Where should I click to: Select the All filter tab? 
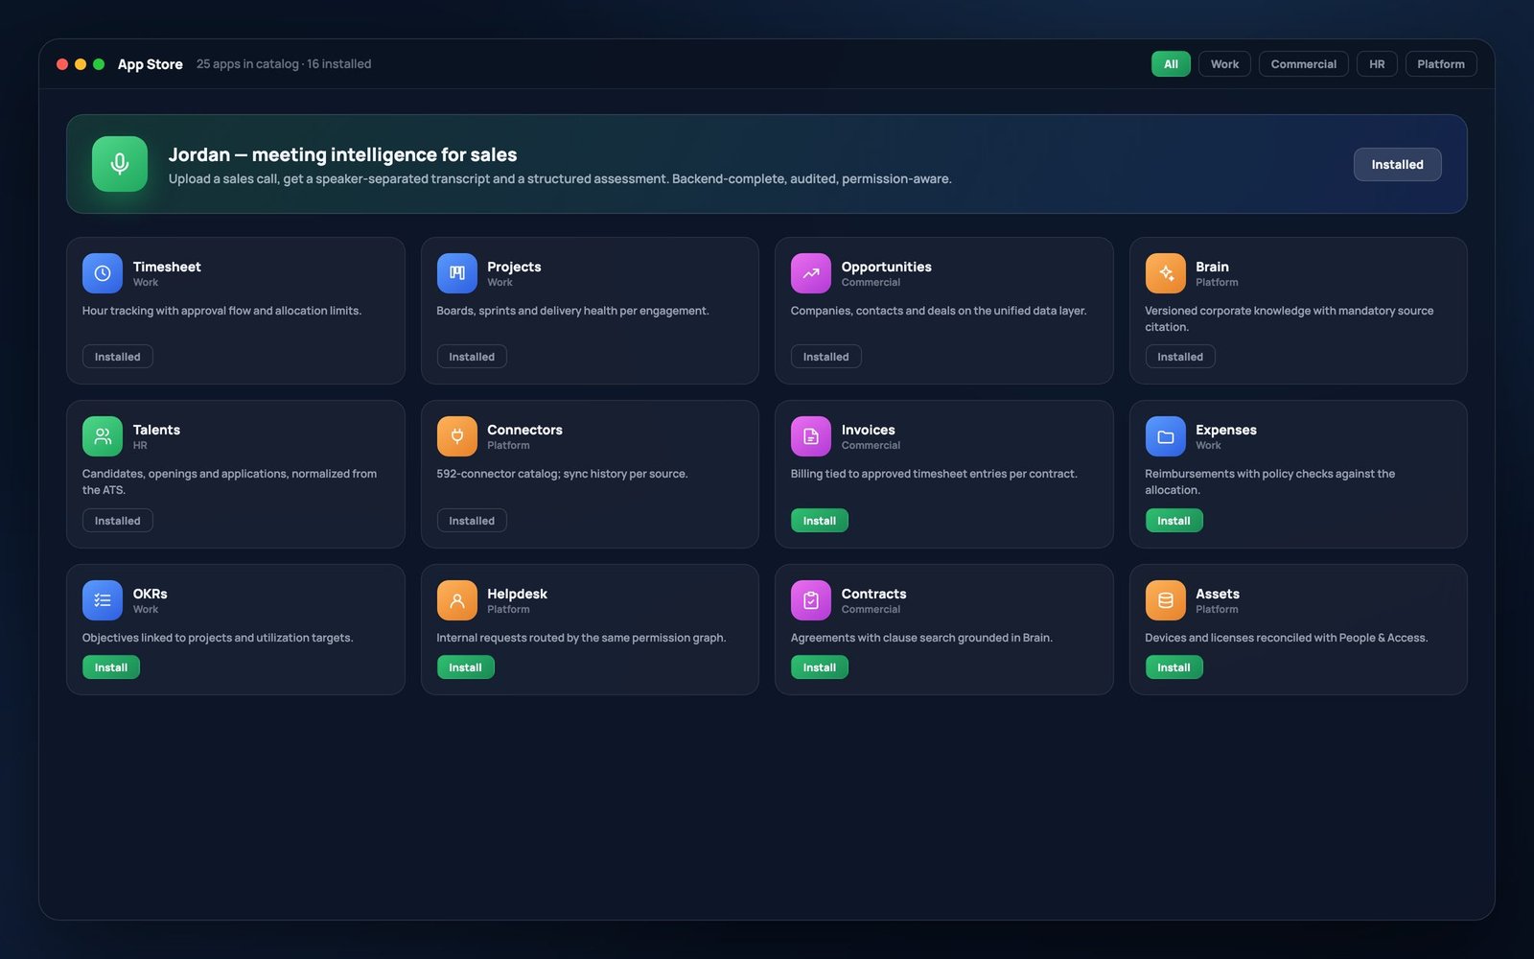click(1171, 64)
